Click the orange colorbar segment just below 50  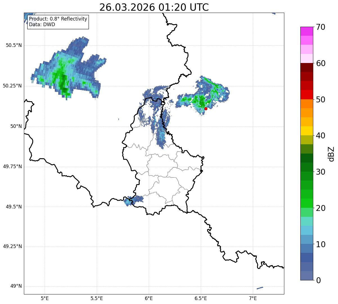tap(307, 104)
